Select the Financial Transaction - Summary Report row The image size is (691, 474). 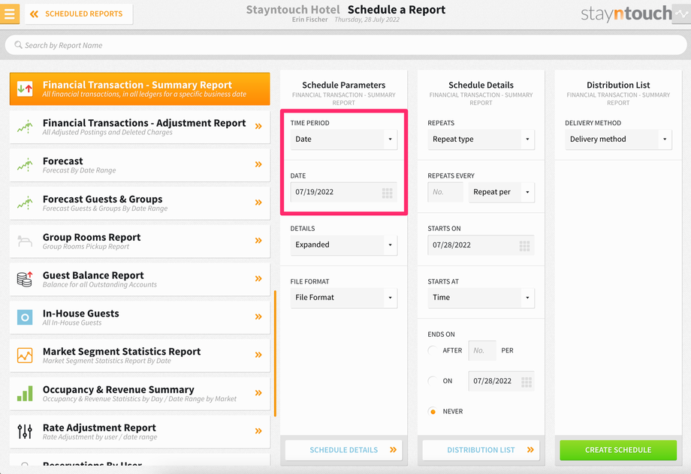[x=140, y=89]
